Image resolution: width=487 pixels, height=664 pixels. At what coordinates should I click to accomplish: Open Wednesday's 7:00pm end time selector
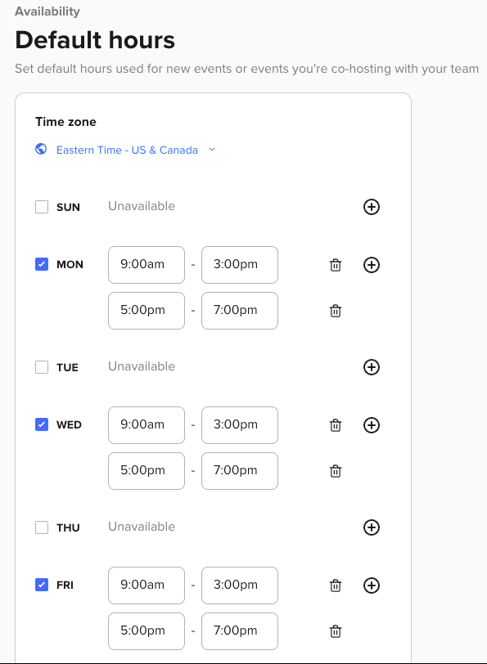(240, 471)
